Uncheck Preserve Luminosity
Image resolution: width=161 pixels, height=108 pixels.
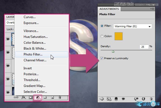(102, 58)
